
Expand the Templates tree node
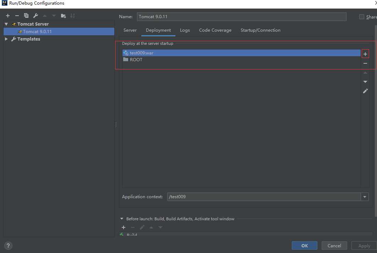(x=6, y=39)
